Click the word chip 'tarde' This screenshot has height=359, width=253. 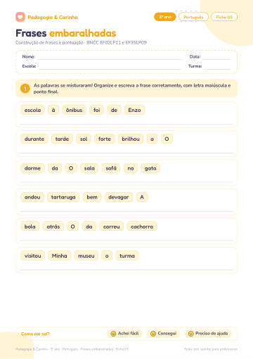pos(62,139)
